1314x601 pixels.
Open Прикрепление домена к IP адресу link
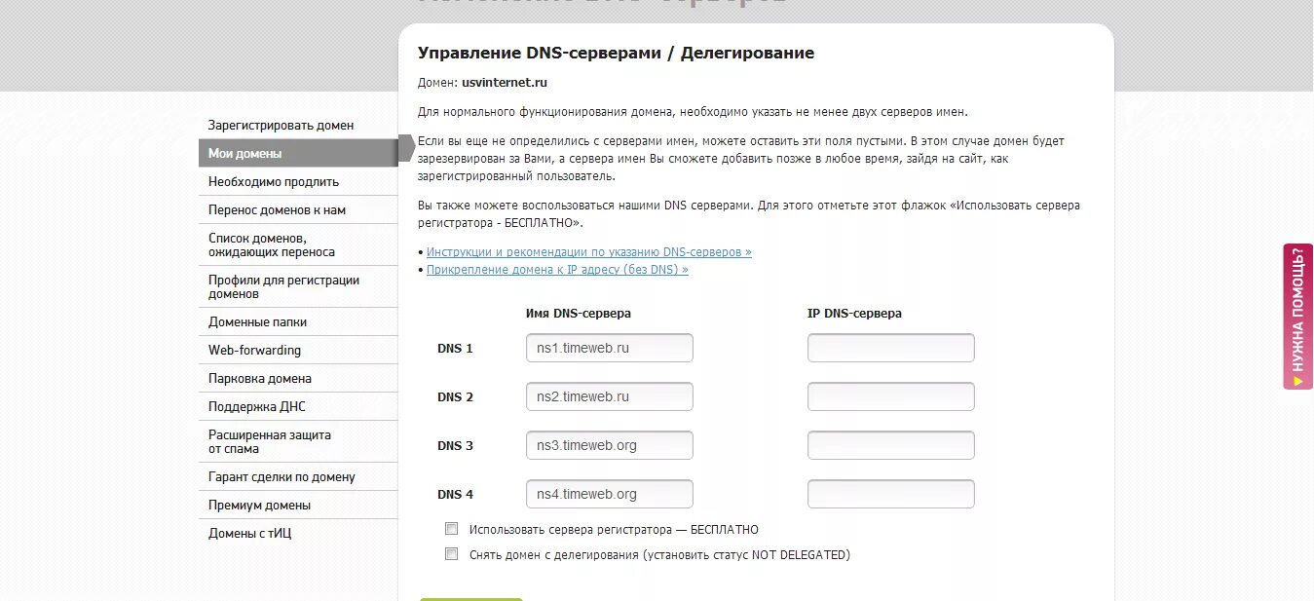pos(557,269)
